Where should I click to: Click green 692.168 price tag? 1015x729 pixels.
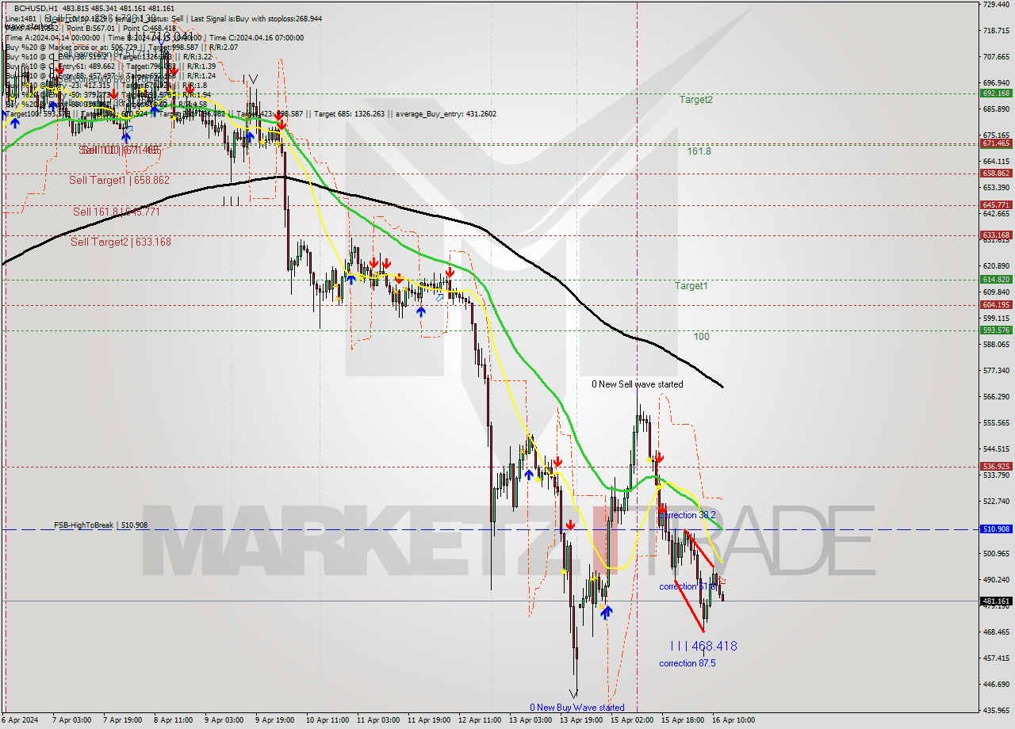pos(996,93)
